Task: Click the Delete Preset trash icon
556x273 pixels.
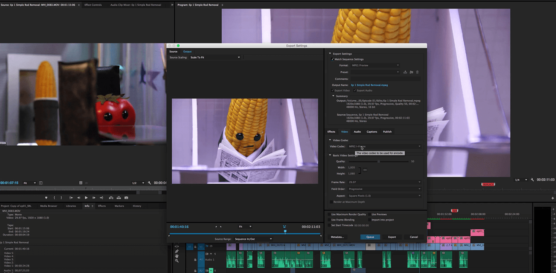Action: 417,72
